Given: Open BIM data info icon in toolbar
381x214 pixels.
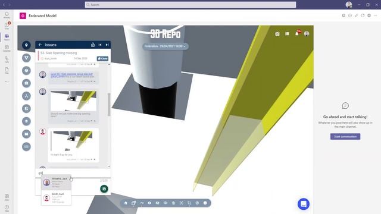Looking at the screenshot, I should (x=205, y=203).
